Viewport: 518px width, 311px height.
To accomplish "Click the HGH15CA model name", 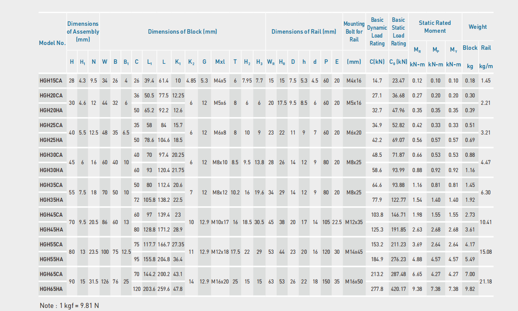I will [51, 81].
